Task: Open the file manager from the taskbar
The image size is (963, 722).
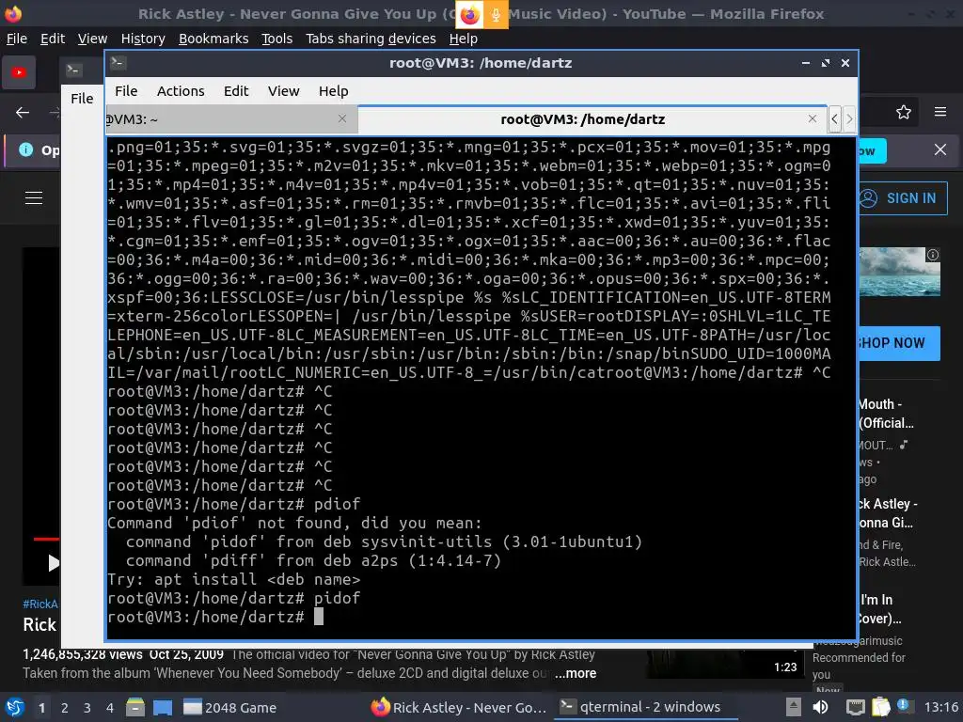Action: [x=135, y=707]
